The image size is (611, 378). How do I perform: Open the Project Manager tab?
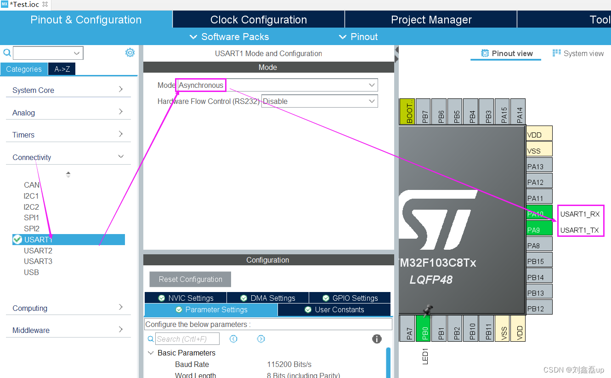click(431, 20)
